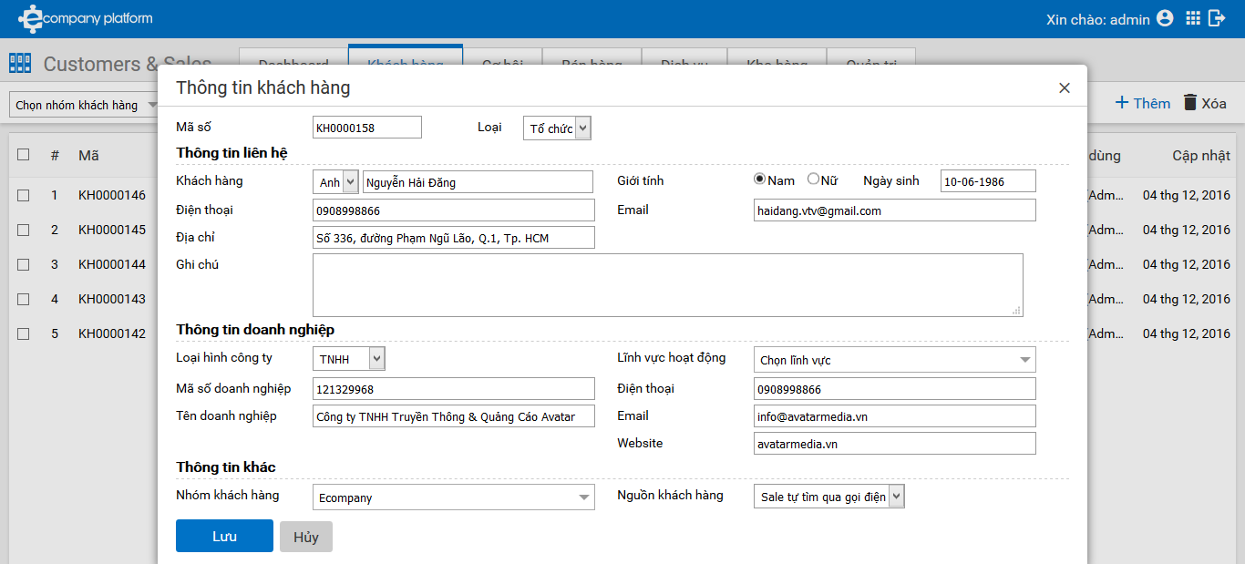Click the trash icon next to Xóa

coord(1189,102)
